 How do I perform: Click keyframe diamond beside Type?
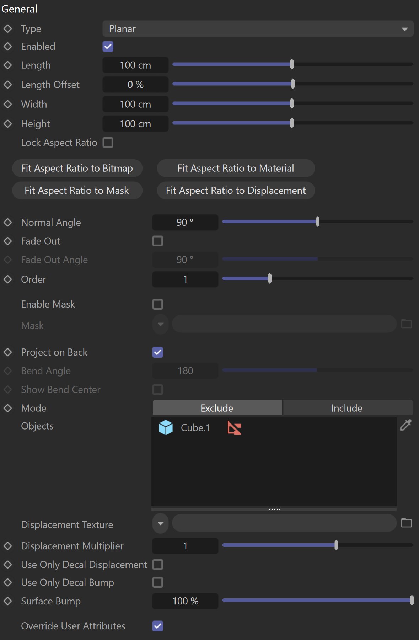[x=7, y=28]
